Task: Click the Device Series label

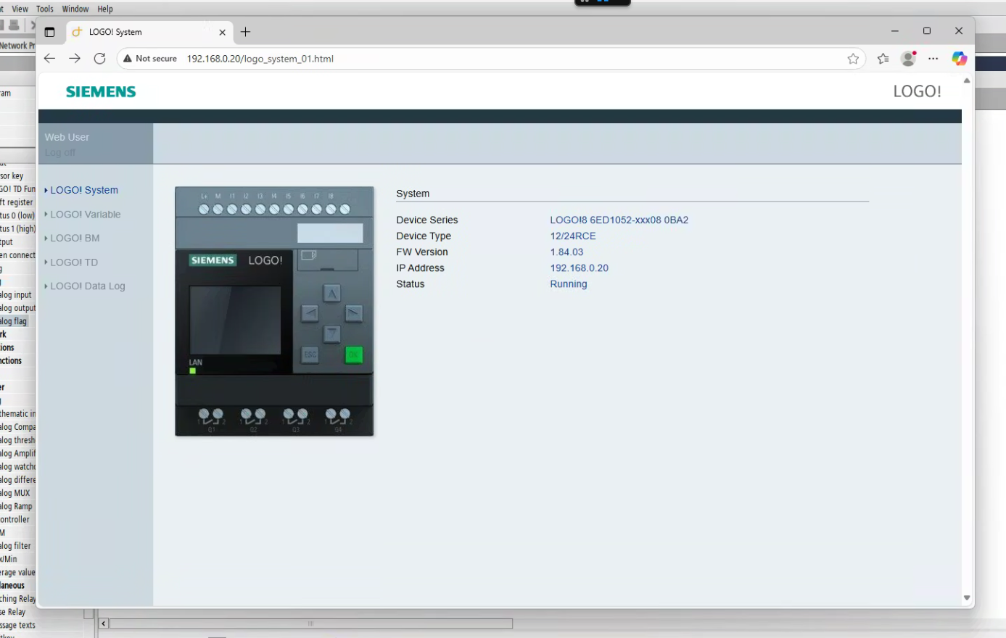Action: (x=427, y=220)
